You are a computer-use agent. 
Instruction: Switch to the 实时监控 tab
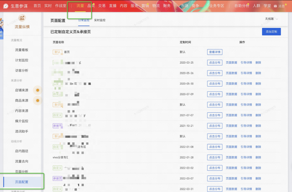click(100, 20)
